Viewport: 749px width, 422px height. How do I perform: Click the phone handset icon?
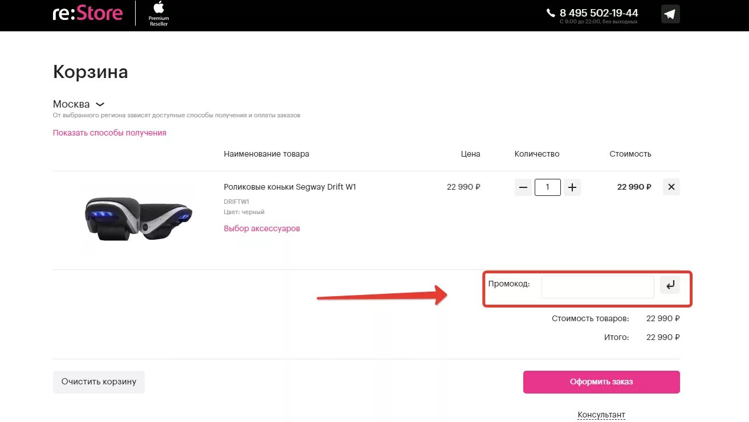(551, 13)
